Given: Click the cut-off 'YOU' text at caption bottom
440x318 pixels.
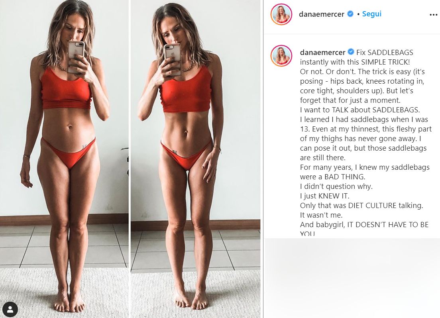Looking at the screenshot, I should [x=307, y=233].
